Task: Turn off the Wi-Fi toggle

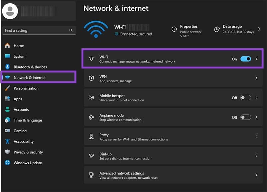Action: pyautogui.click(x=246, y=59)
